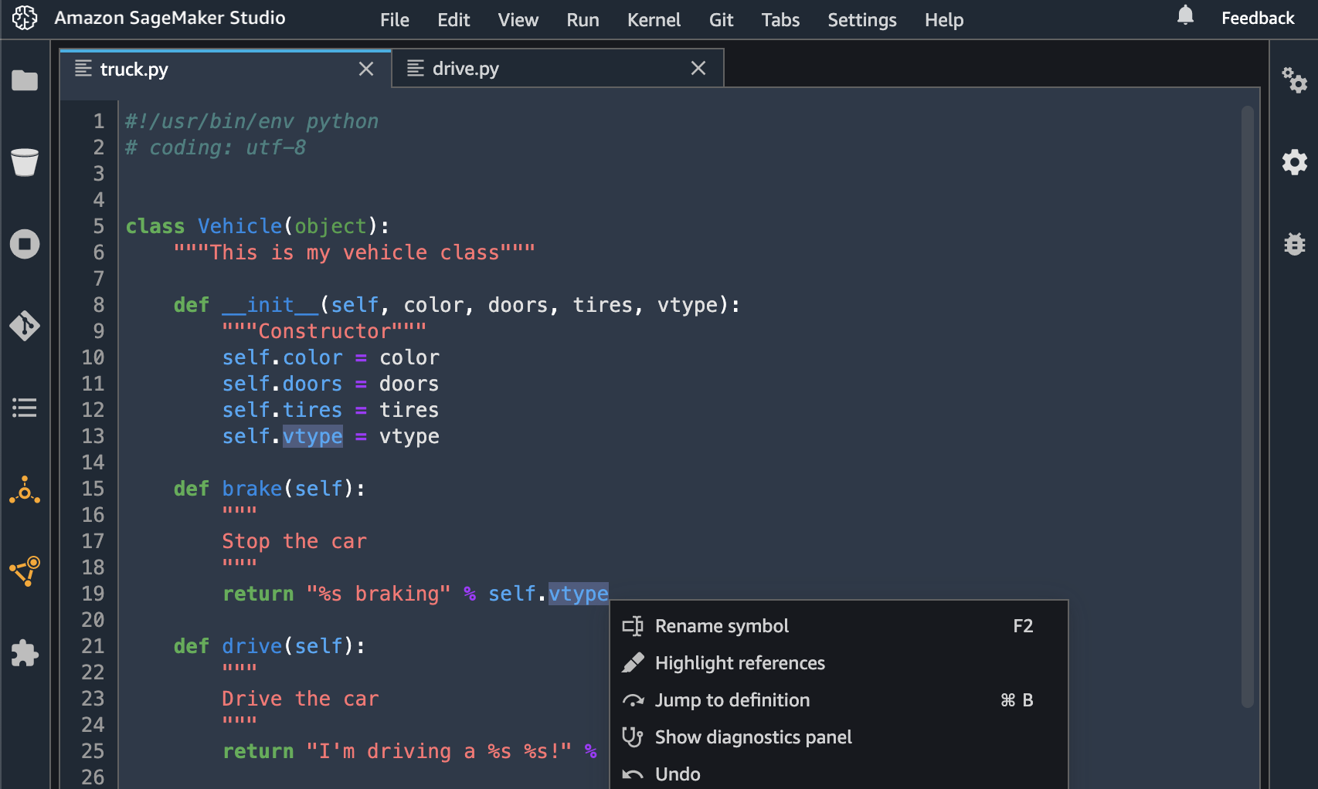
Task: Open SageMaker JumpStart sidebar icon
Action: tap(25, 490)
